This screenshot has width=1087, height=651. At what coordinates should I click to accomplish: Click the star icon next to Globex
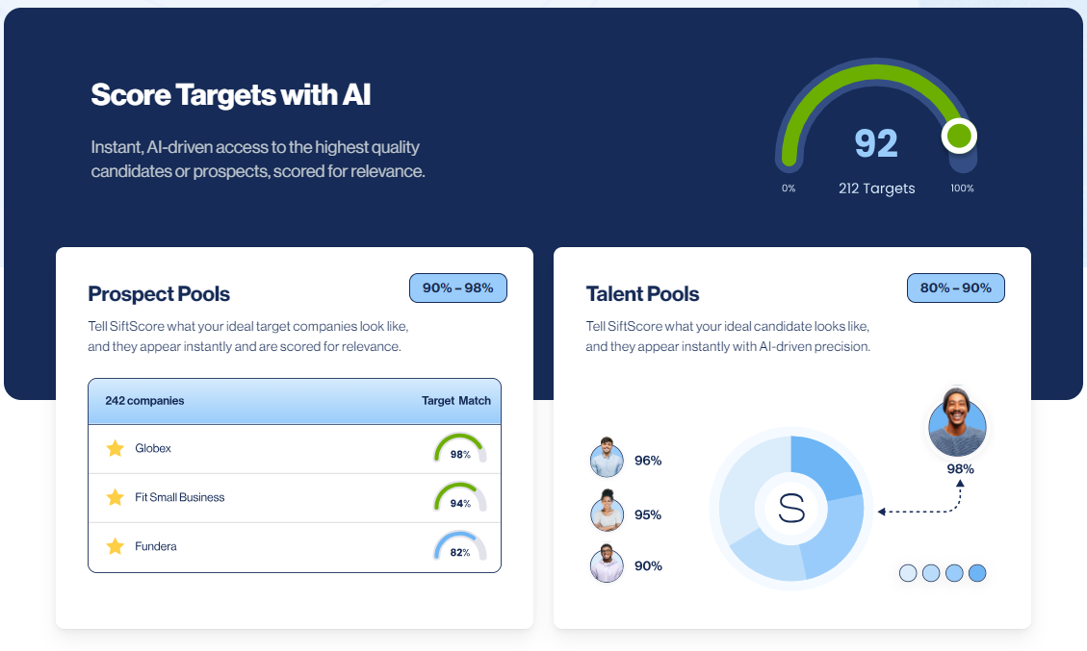[x=116, y=448]
